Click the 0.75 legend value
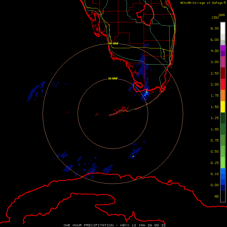The image size is (227, 227). 215,140
